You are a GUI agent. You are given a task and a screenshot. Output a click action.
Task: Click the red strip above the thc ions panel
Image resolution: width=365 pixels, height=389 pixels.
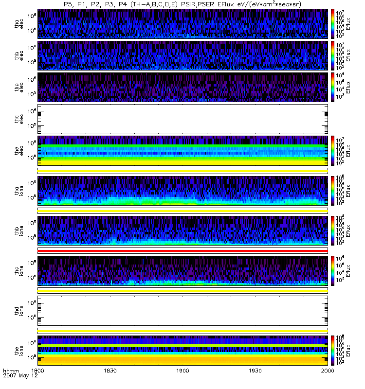coord(182,251)
